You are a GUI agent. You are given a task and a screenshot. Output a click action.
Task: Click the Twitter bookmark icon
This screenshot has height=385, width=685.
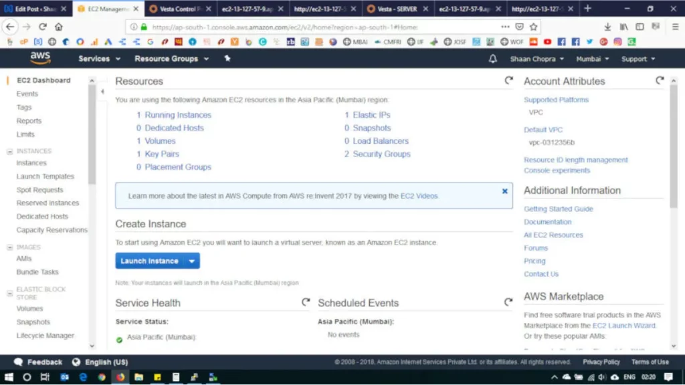[x=589, y=42]
